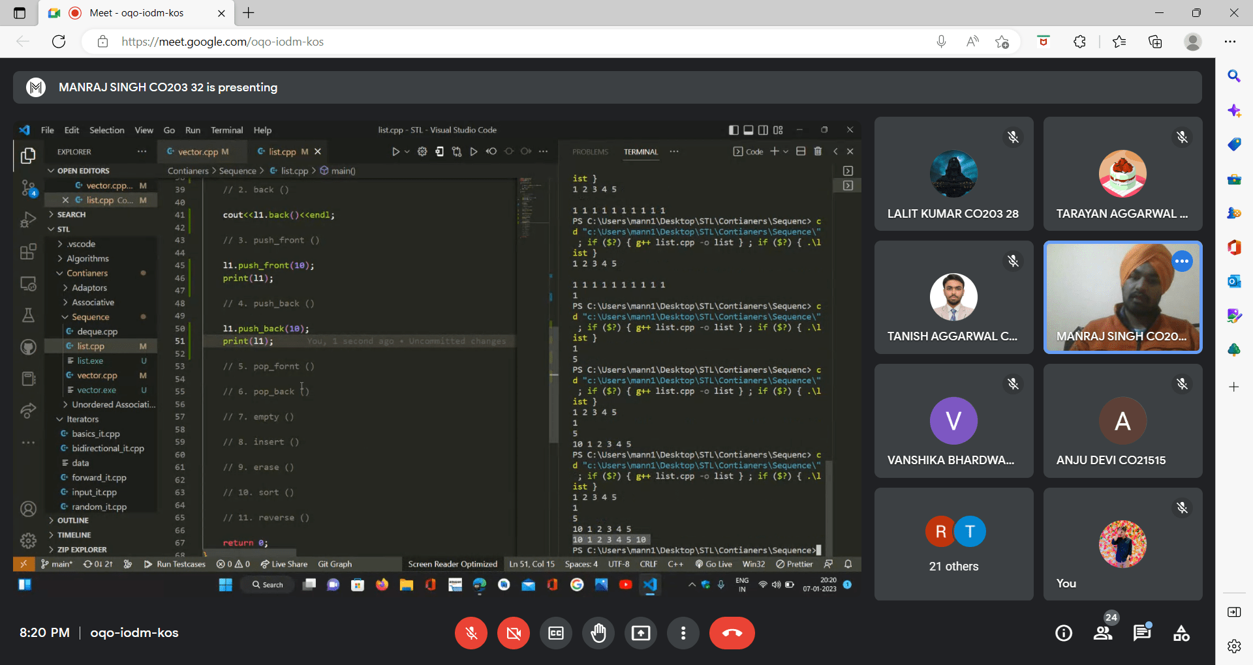Viewport: 1253px width, 665px height.
Task: Open meeting details info icon
Action: tap(1064, 632)
